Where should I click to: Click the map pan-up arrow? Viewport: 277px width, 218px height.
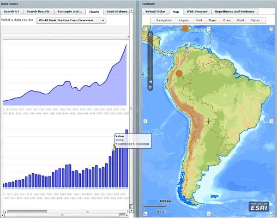click(x=209, y=28)
